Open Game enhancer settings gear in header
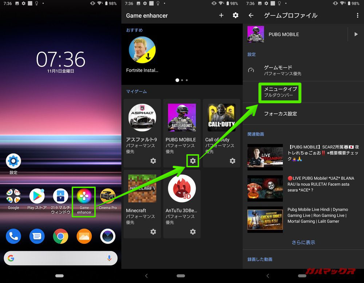 click(236, 15)
